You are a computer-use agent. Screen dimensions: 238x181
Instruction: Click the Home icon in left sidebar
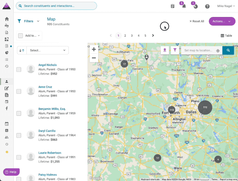[x=7, y=19]
